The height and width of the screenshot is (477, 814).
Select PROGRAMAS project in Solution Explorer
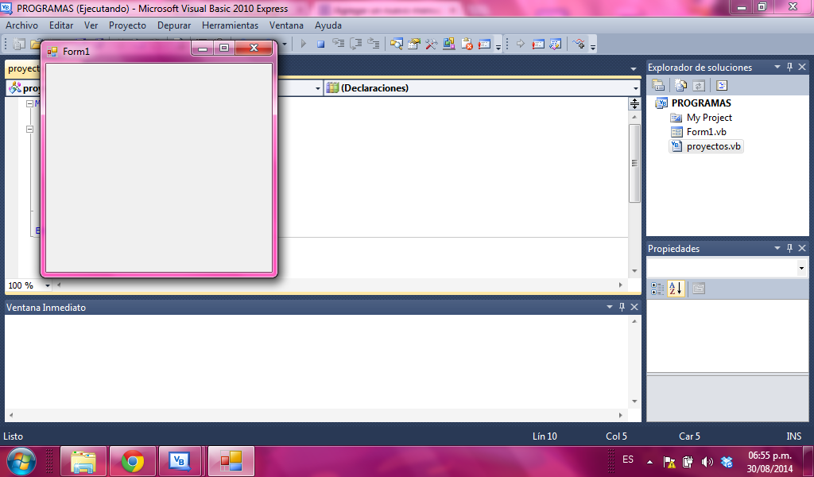[701, 103]
